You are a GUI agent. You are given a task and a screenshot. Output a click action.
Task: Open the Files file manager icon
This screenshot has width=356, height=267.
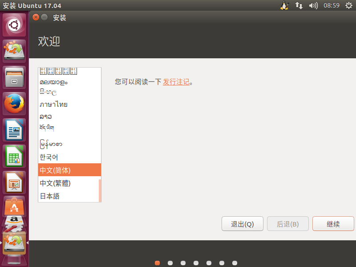14,77
